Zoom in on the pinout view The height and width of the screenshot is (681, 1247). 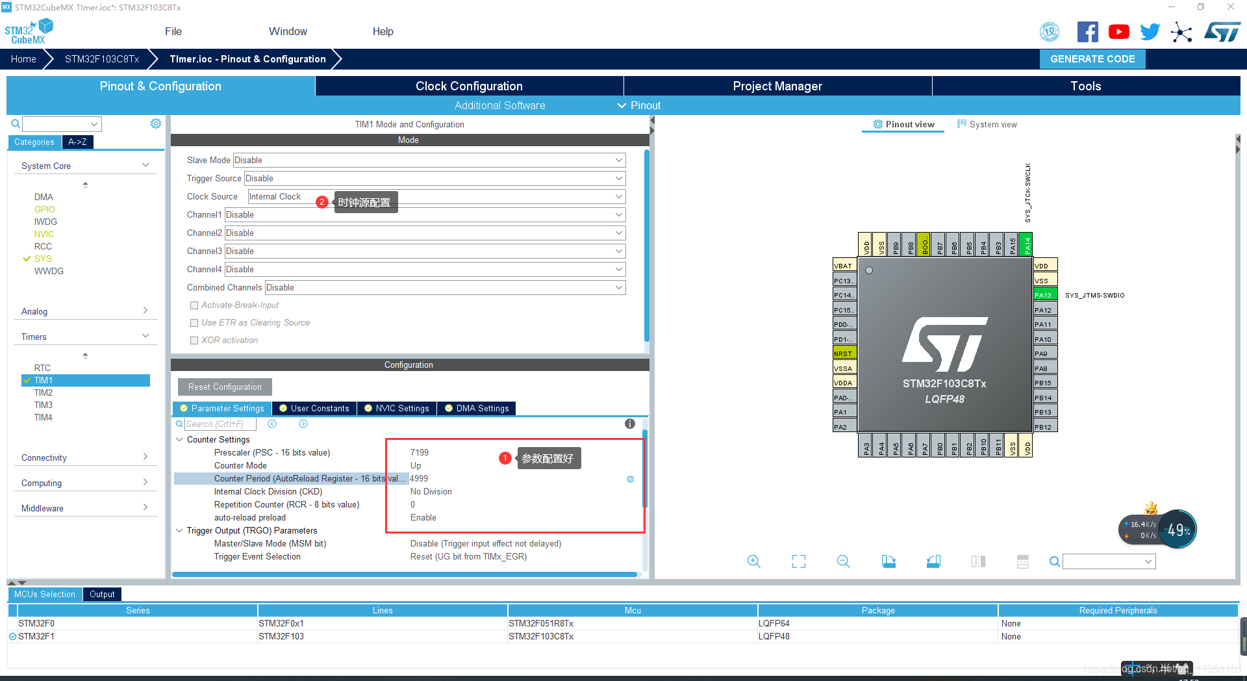(x=753, y=561)
